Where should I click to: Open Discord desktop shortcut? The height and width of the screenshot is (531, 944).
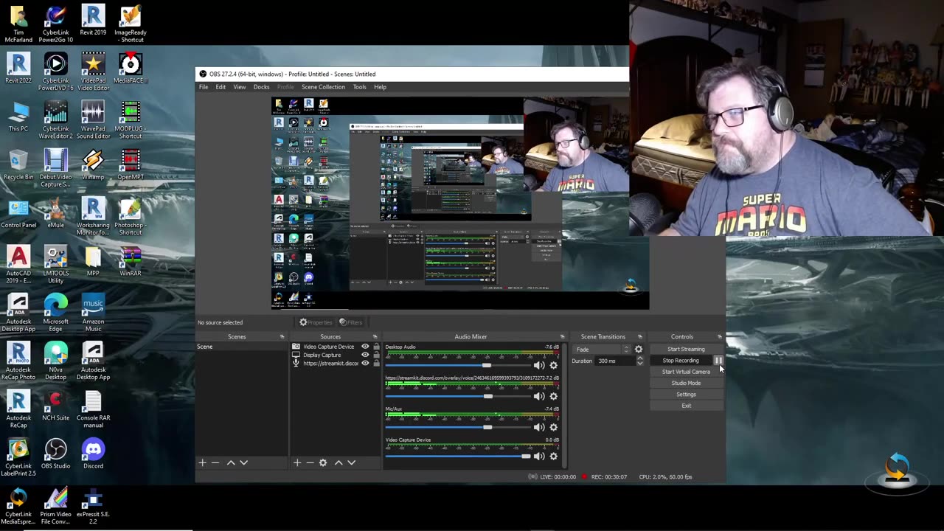pos(93,453)
